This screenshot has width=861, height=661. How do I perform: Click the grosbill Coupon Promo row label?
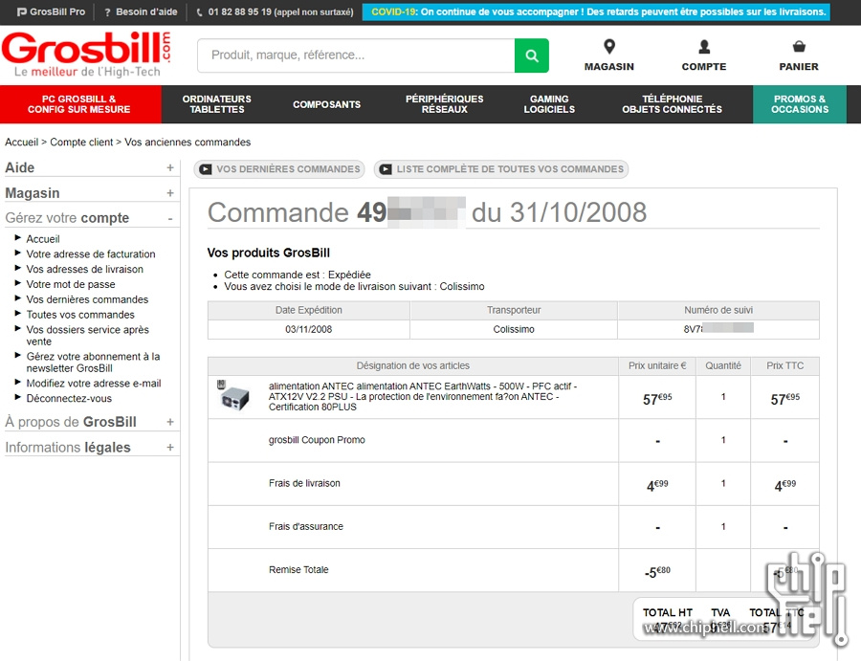(317, 440)
